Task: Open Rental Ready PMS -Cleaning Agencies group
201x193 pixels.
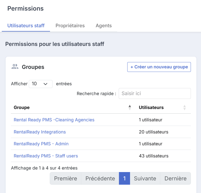Action: (54, 120)
